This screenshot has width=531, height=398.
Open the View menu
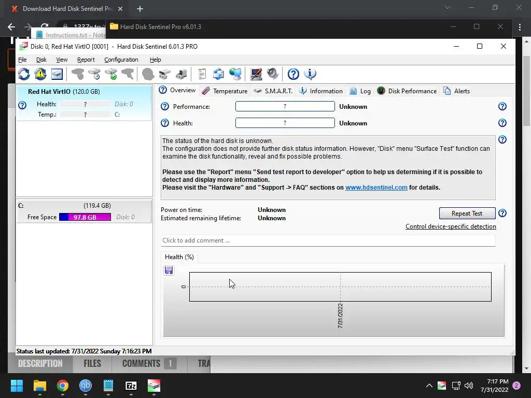click(x=62, y=60)
